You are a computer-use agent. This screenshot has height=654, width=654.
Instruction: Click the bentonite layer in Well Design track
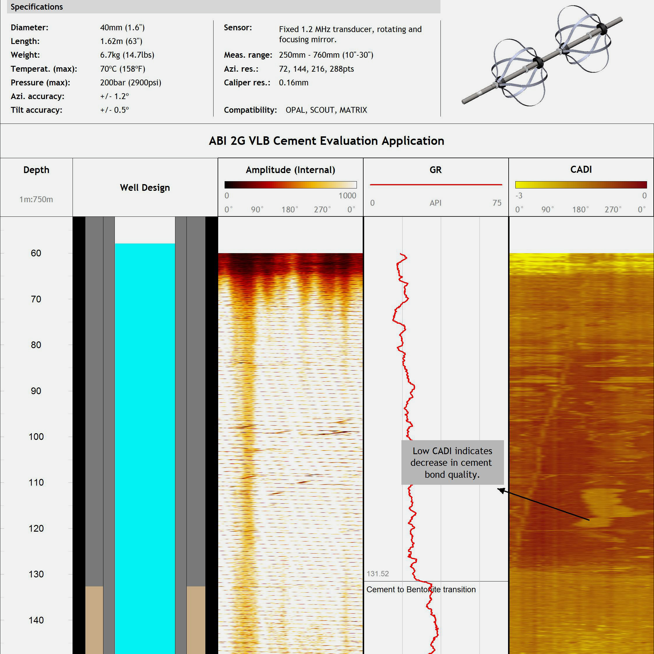tap(95, 619)
